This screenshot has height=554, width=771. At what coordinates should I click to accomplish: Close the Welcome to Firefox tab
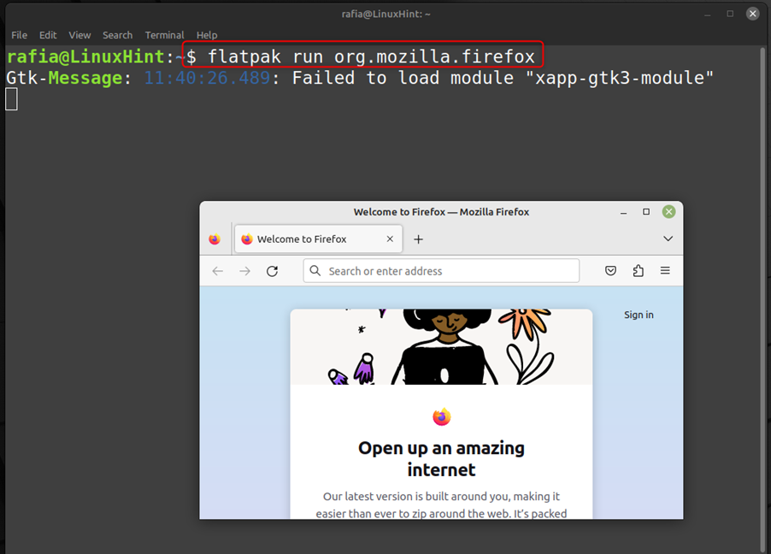[390, 239]
